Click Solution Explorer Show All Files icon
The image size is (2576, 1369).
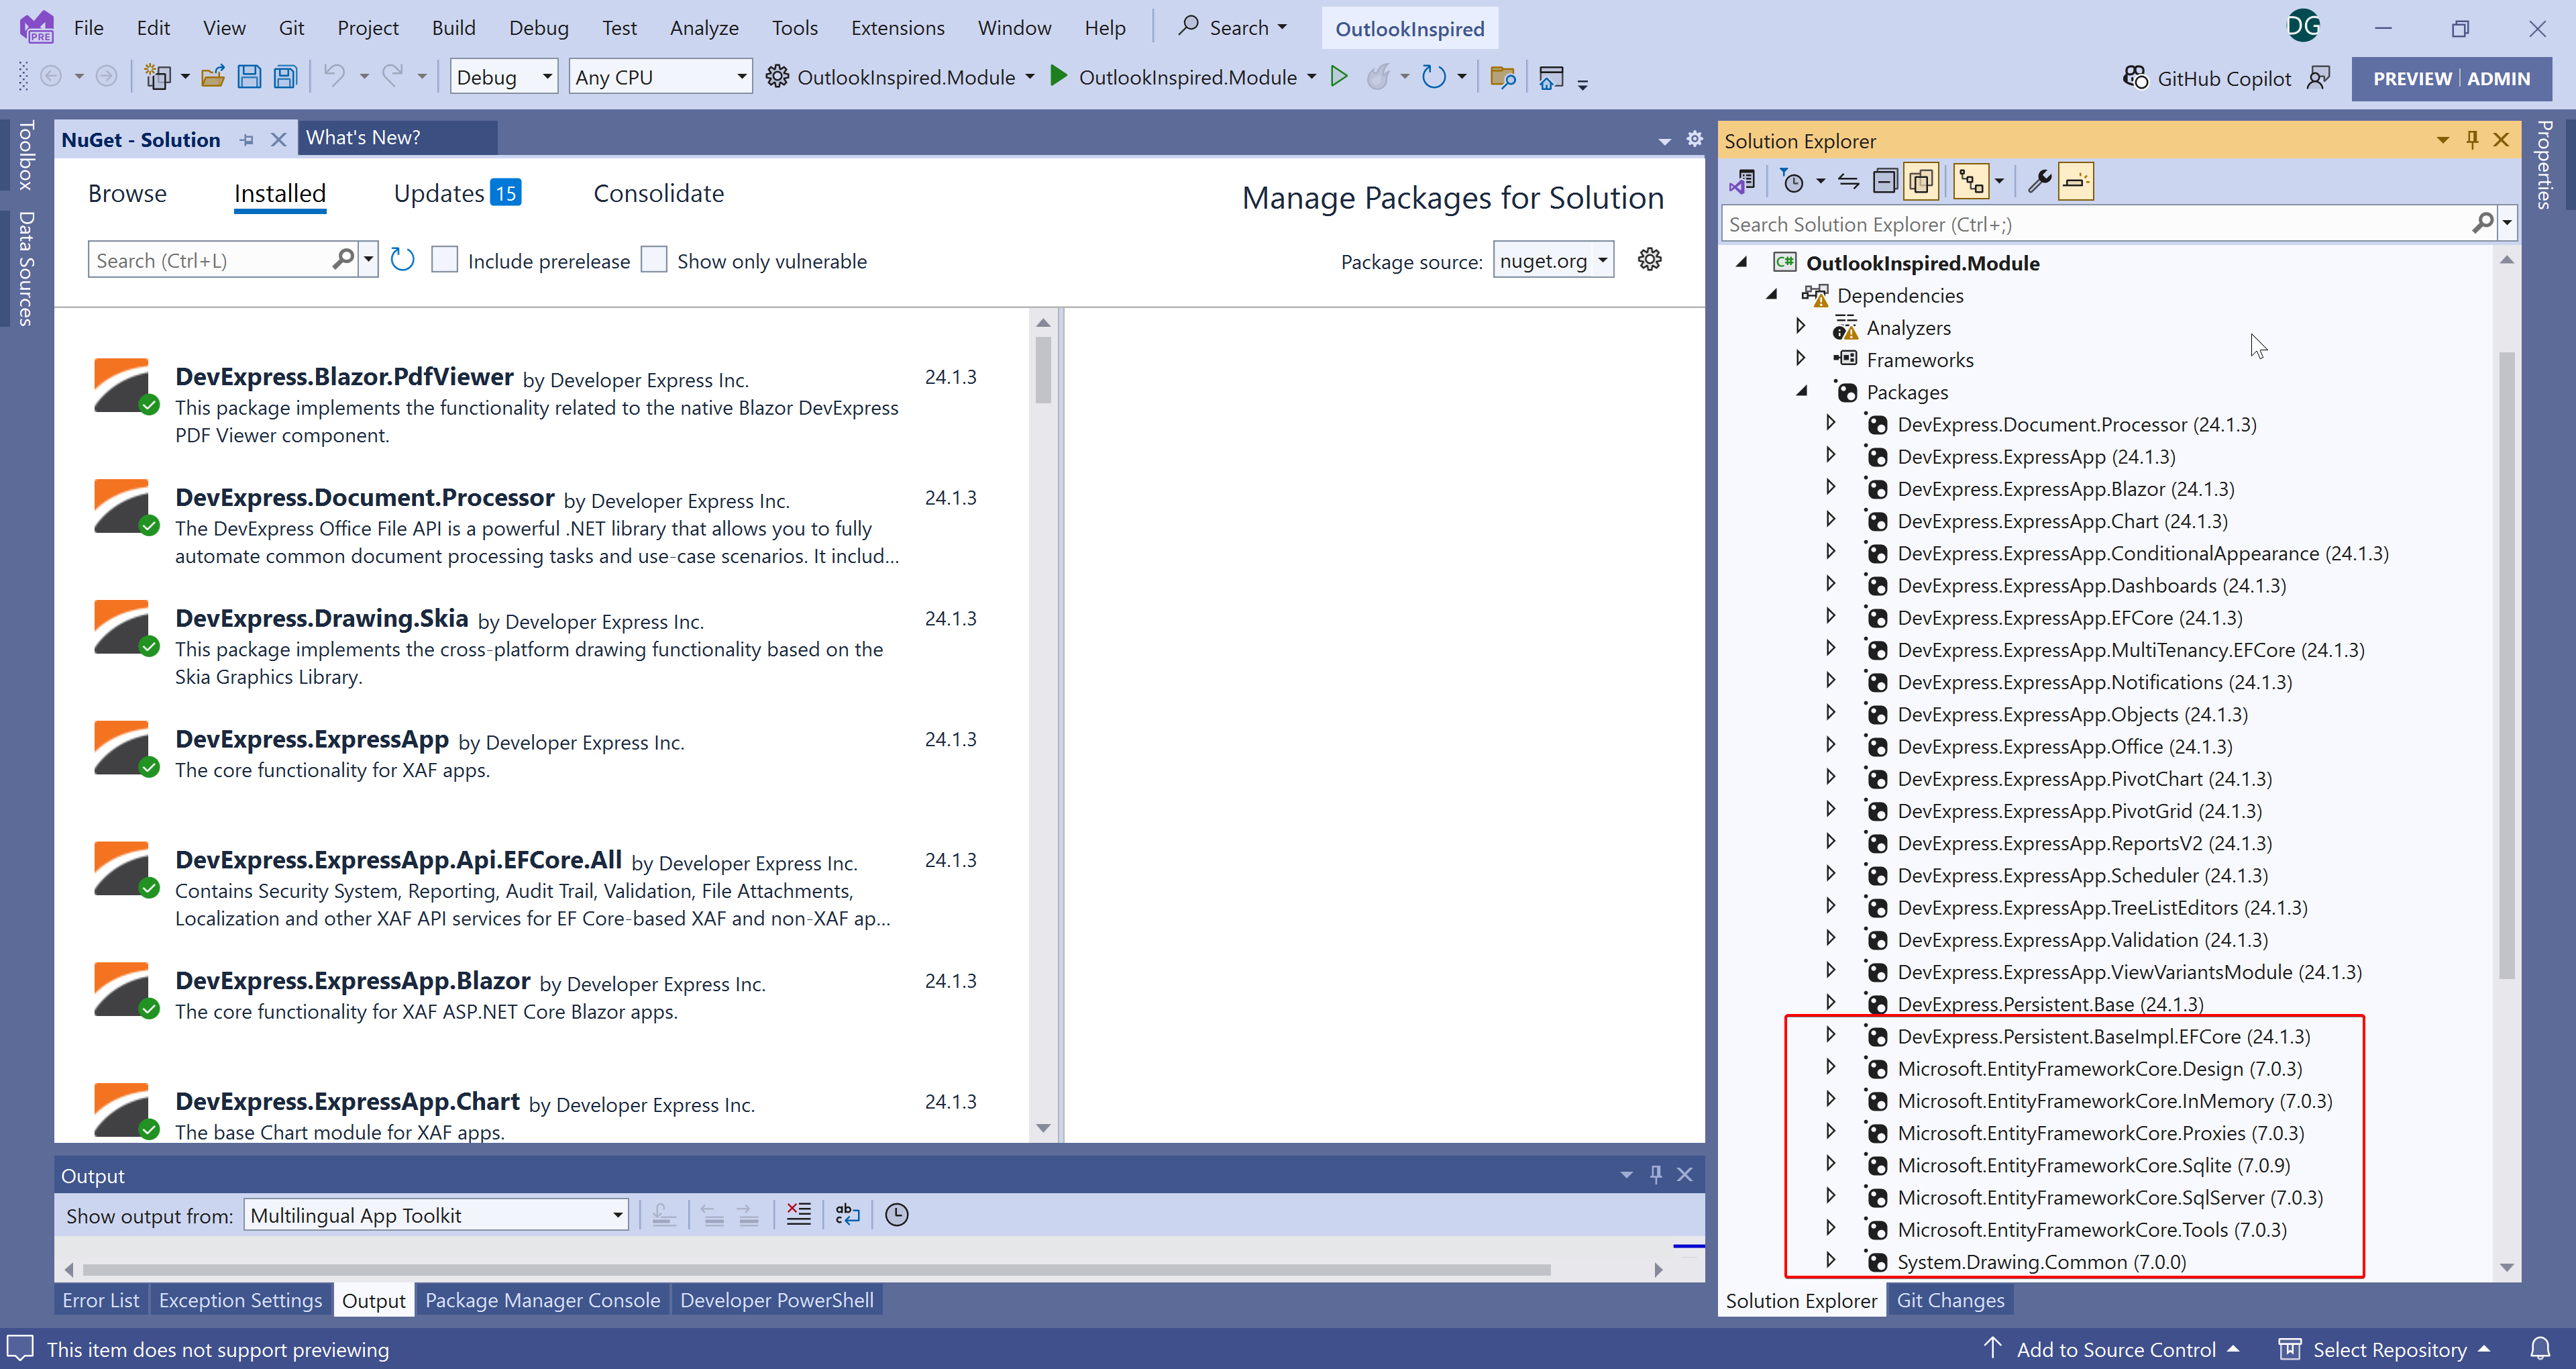pyautogui.click(x=1922, y=181)
